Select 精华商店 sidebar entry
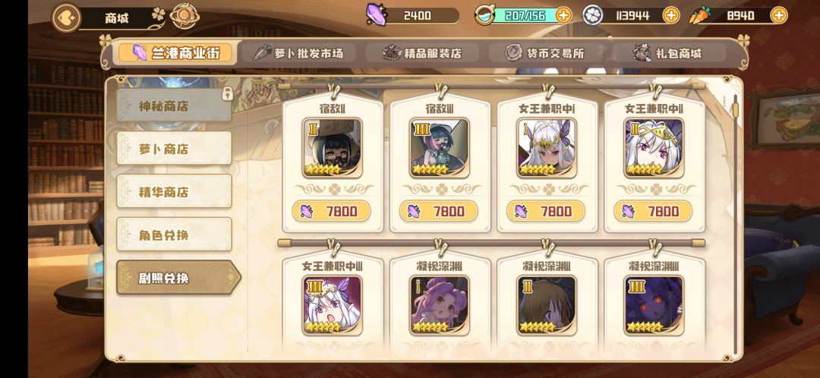 (174, 192)
